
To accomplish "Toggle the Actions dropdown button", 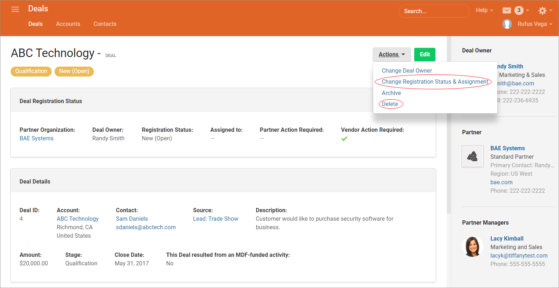I will click(x=392, y=55).
